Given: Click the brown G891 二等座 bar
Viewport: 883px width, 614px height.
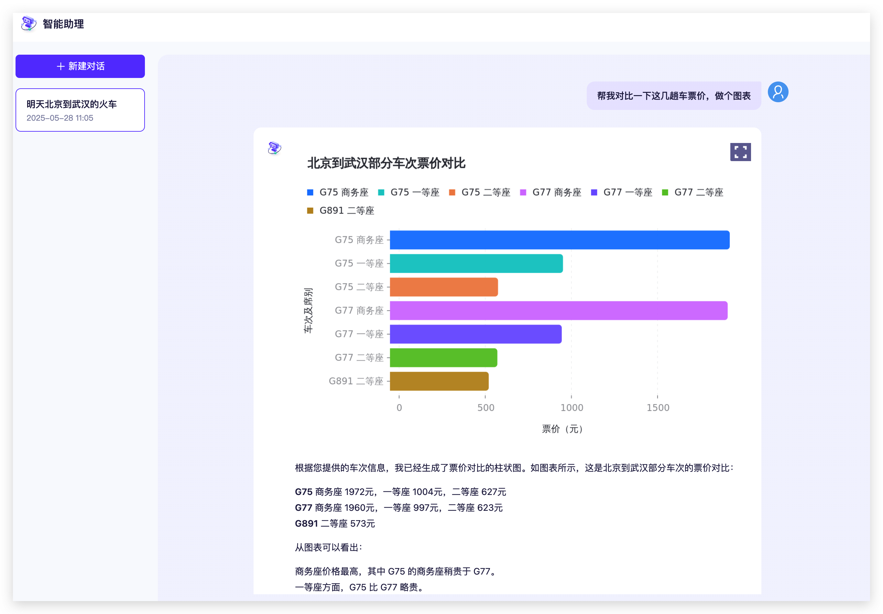Looking at the screenshot, I should point(439,381).
